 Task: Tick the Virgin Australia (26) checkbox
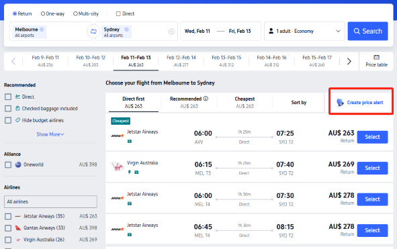[8, 240]
